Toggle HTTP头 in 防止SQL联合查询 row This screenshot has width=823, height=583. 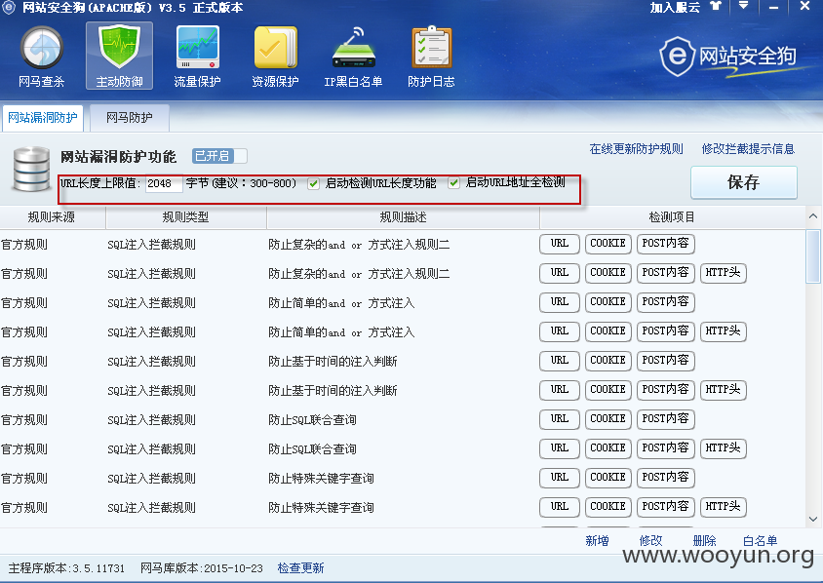click(x=723, y=448)
